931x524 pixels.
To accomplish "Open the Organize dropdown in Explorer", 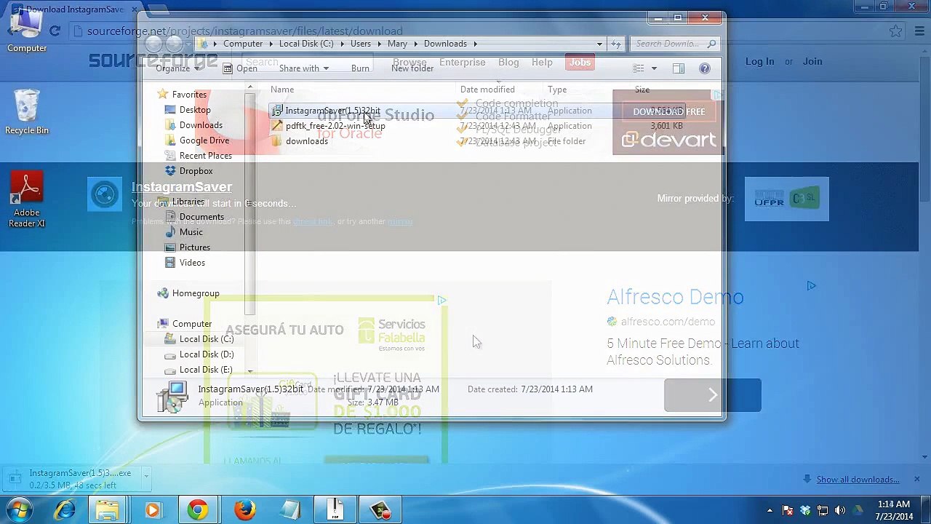I will point(177,68).
